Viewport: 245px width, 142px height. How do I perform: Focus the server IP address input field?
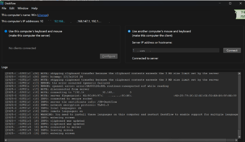click(x=176, y=50)
